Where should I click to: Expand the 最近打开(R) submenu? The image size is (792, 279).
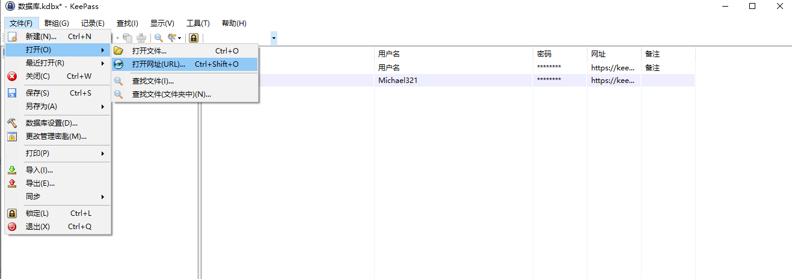58,63
